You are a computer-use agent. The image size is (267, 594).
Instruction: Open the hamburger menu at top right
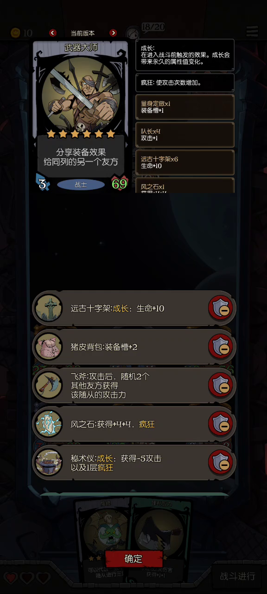point(252,31)
